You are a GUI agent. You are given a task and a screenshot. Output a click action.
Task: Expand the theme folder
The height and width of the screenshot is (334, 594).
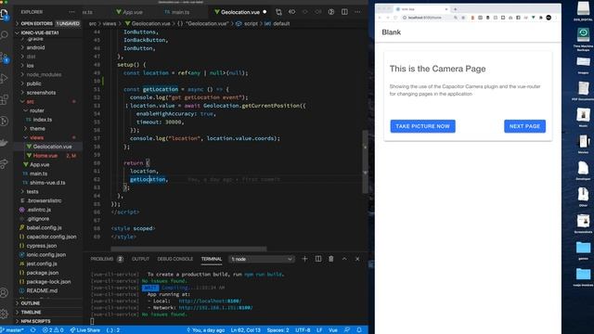pyautogui.click(x=37, y=129)
